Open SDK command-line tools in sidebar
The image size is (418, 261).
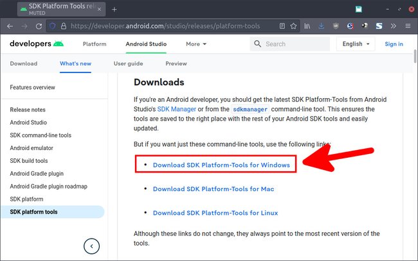(x=41, y=135)
